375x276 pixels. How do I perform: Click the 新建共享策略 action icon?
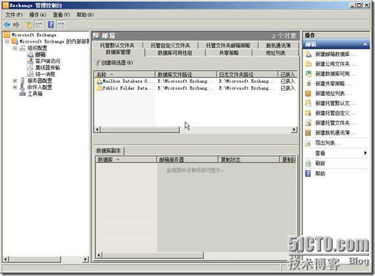coord(309,83)
